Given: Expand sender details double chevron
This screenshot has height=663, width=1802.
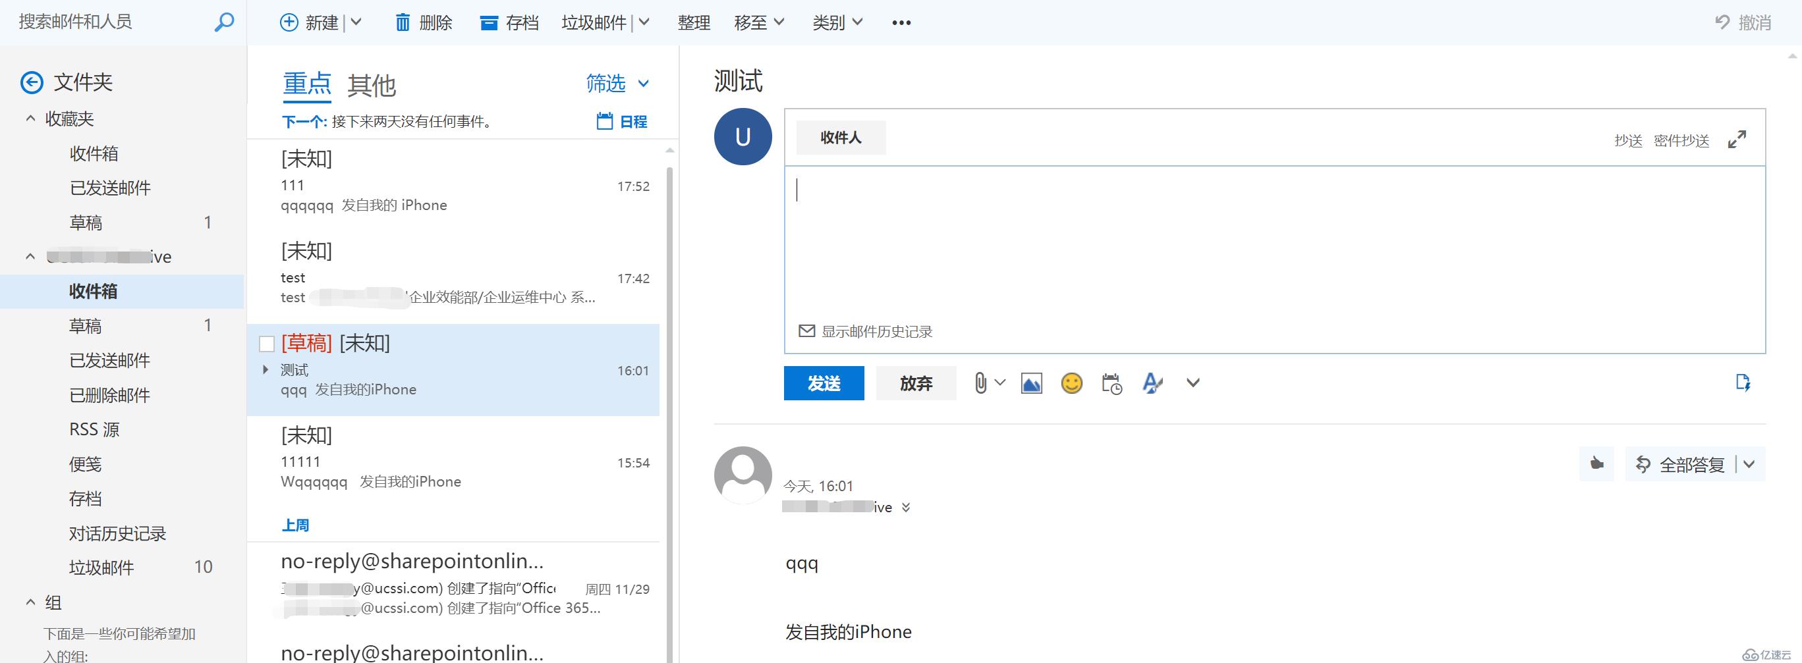Looking at the screenshot, I should 906,508.
